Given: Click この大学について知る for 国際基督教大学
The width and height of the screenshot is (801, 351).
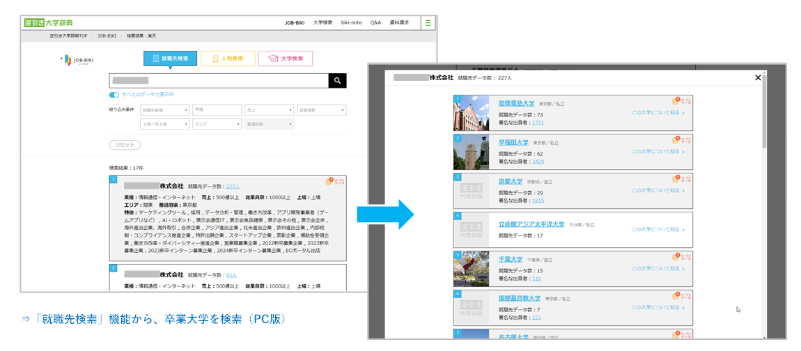Looking at the screenshot, I should point(658,307).
